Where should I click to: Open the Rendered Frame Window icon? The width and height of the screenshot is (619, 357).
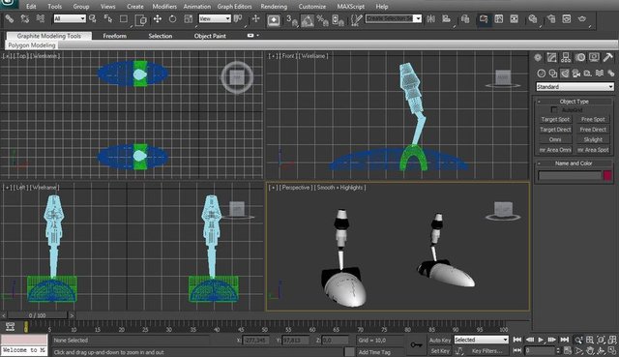click(x=567, y=18)
